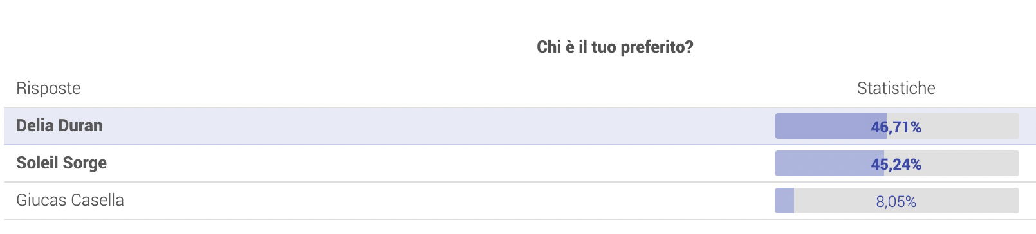Click the 8,05% percentage label
This screenshot has width=1036, height=234.
pyautogui.click(x=896, y=202)
